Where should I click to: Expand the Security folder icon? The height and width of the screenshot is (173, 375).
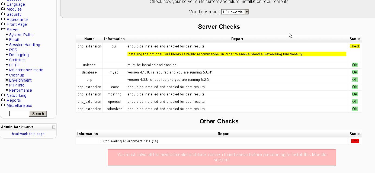[3, 14]
